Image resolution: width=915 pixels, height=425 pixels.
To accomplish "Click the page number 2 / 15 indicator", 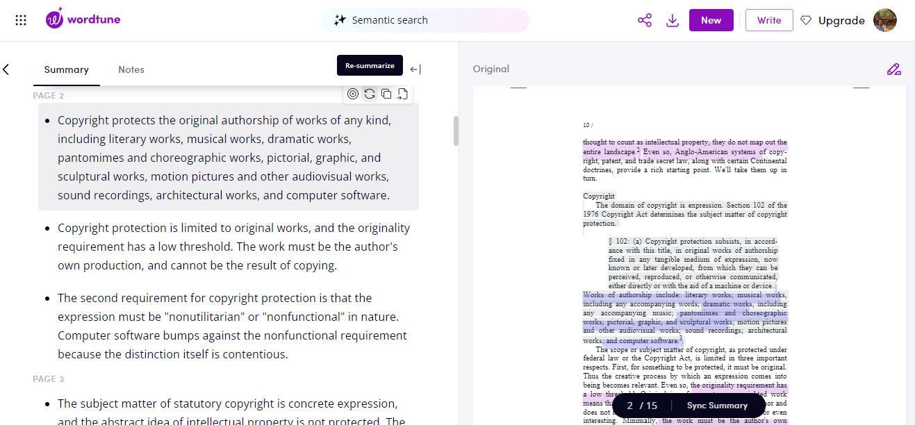I will click(x=641, y=406).
